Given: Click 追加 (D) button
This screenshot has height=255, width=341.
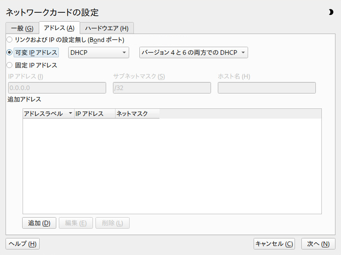Looking at the screenshot, I should [39, 223].
